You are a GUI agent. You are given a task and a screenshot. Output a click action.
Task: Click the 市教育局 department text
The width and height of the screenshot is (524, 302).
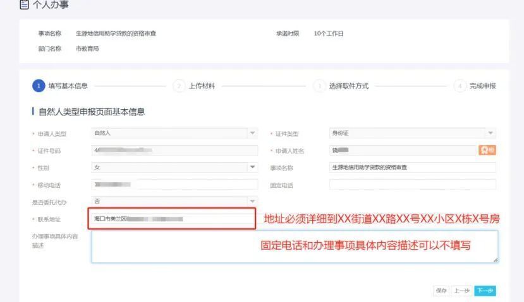[87, 49]
